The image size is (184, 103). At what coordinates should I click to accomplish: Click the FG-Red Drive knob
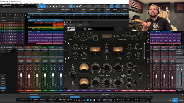click(x=129, y=46)
